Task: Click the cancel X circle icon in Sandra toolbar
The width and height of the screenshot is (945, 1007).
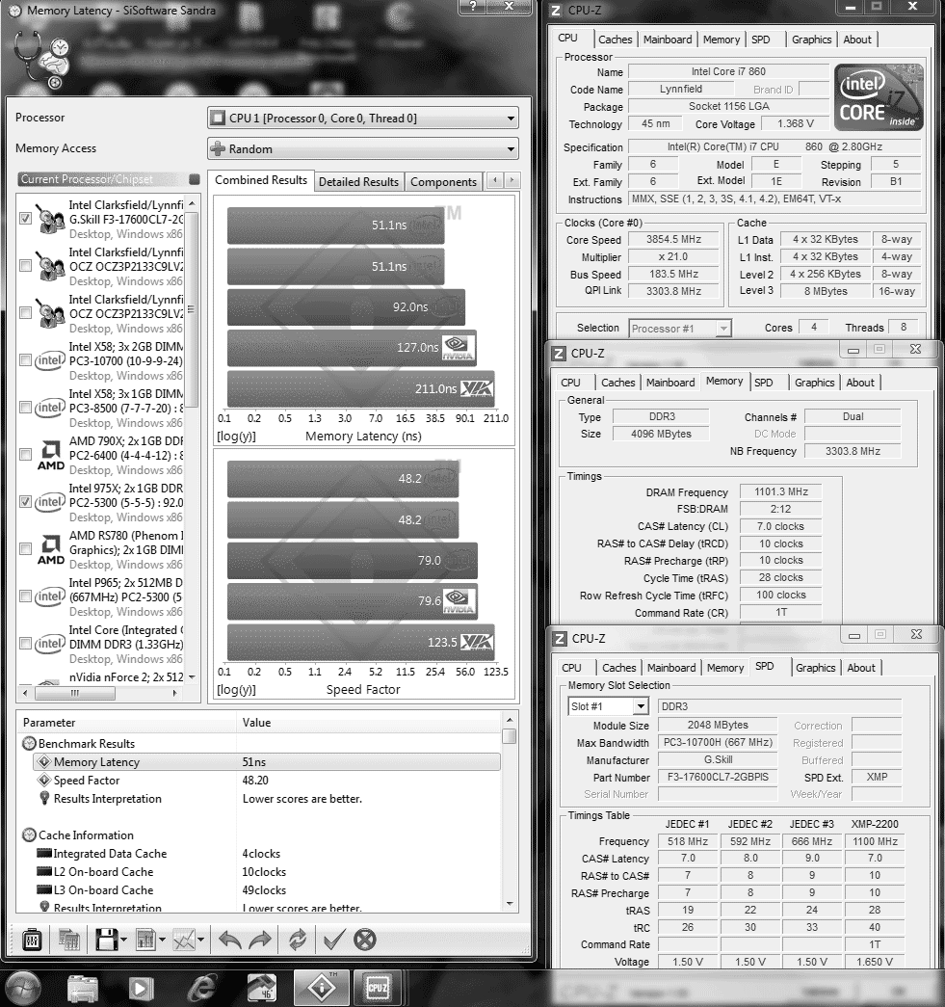Action: tap(365, 941)
